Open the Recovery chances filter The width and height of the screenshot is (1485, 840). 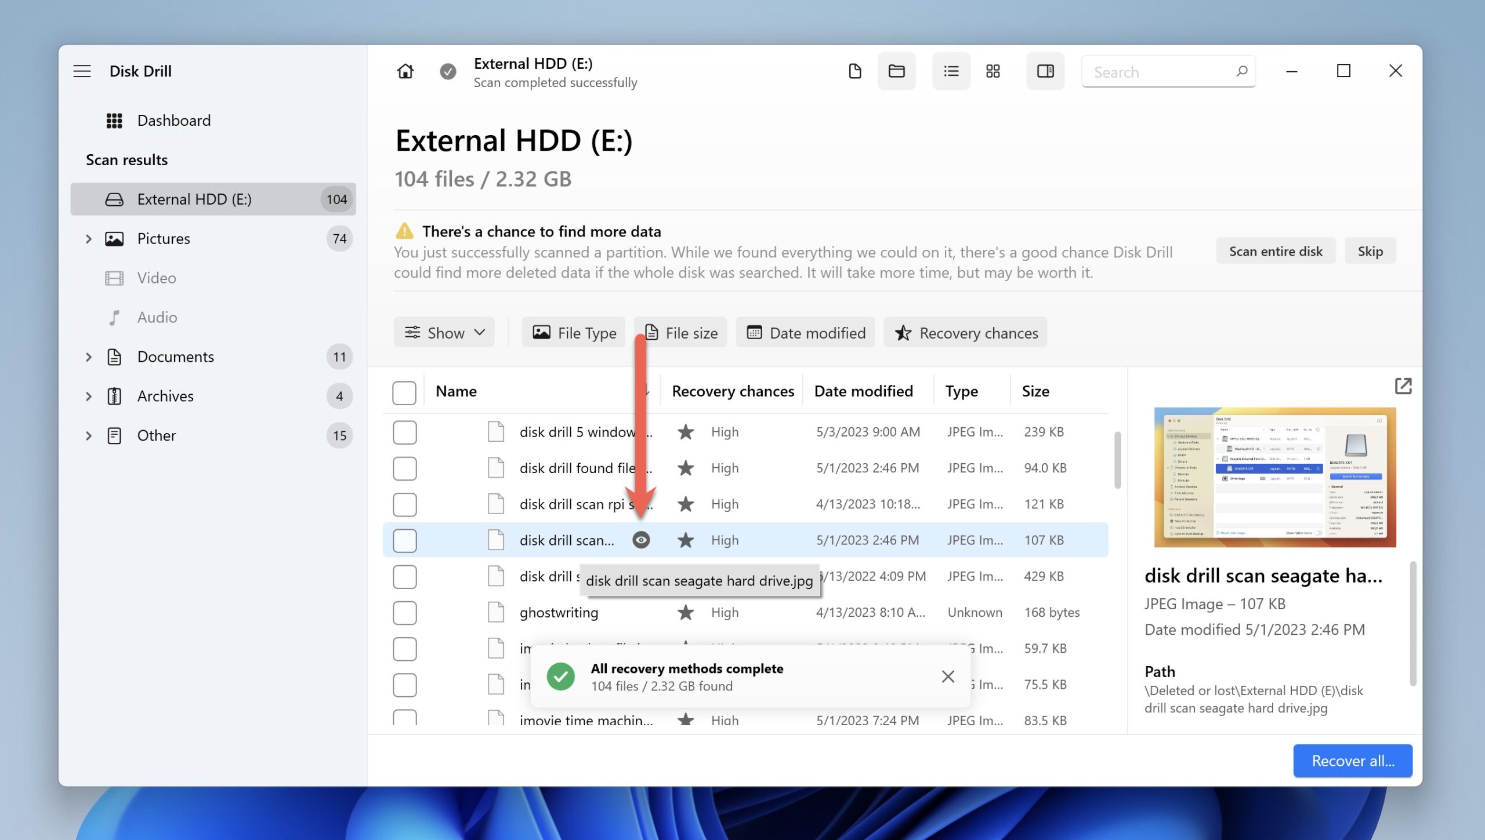point(965,332)
